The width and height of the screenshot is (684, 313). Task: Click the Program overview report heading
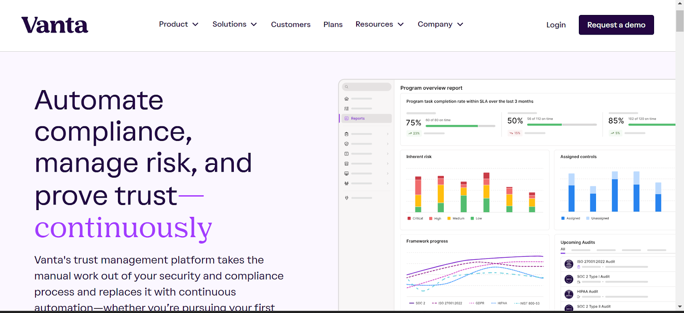431,88
